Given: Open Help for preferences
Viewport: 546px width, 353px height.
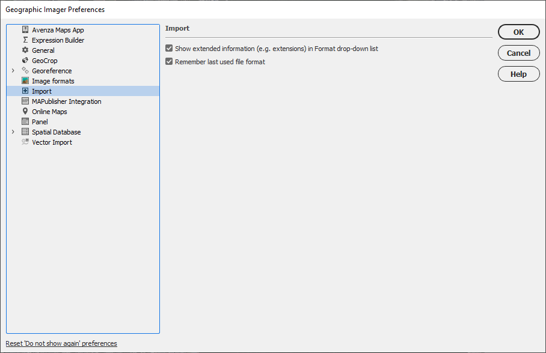Looking at the screenshot, I should (x=518, y=74).
